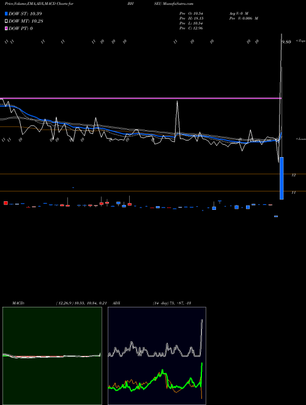306x405 pixels.
Task: Click the ADX values '(14 day) 75, +87, -18'
Action: pos(172,303)
